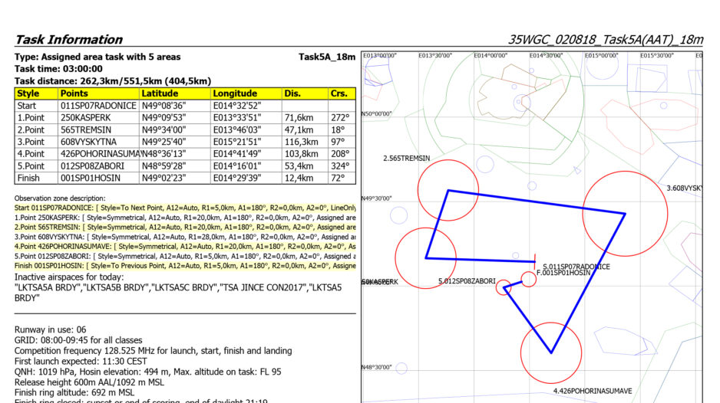The height and width of the screenshot is (403, 720).
Task: Click the Task5A_18m task name
Action: pos(326,57)
